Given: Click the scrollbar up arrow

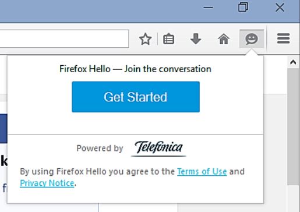Looking at the screenshot, I should [x=293, y=62].
